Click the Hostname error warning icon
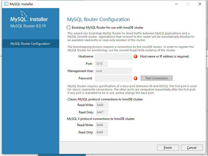 click(135, 56)
